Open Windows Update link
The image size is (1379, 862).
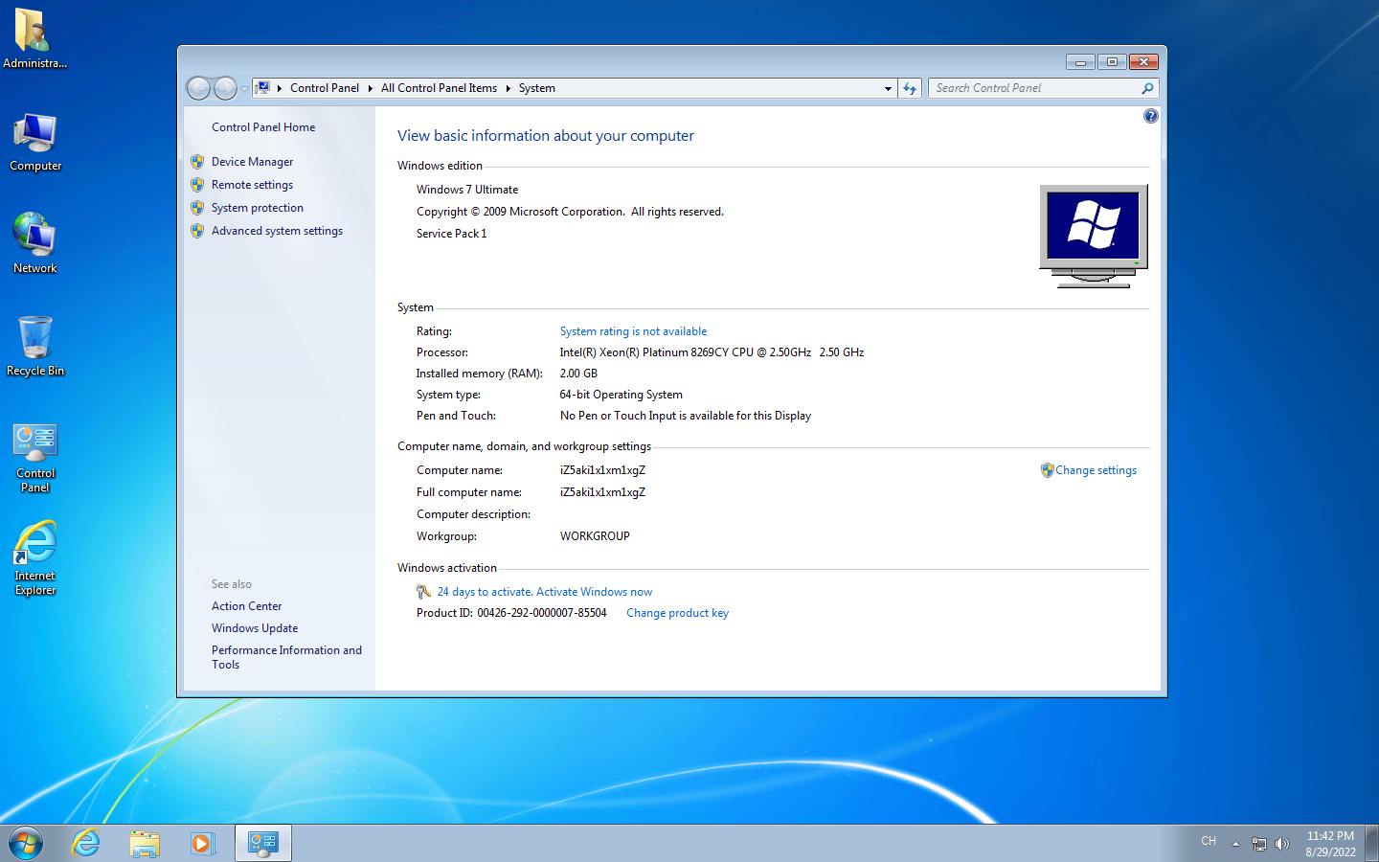pyautogui.click(x=255, y=628)
